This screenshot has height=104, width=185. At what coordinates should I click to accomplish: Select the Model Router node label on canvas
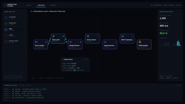74,45
